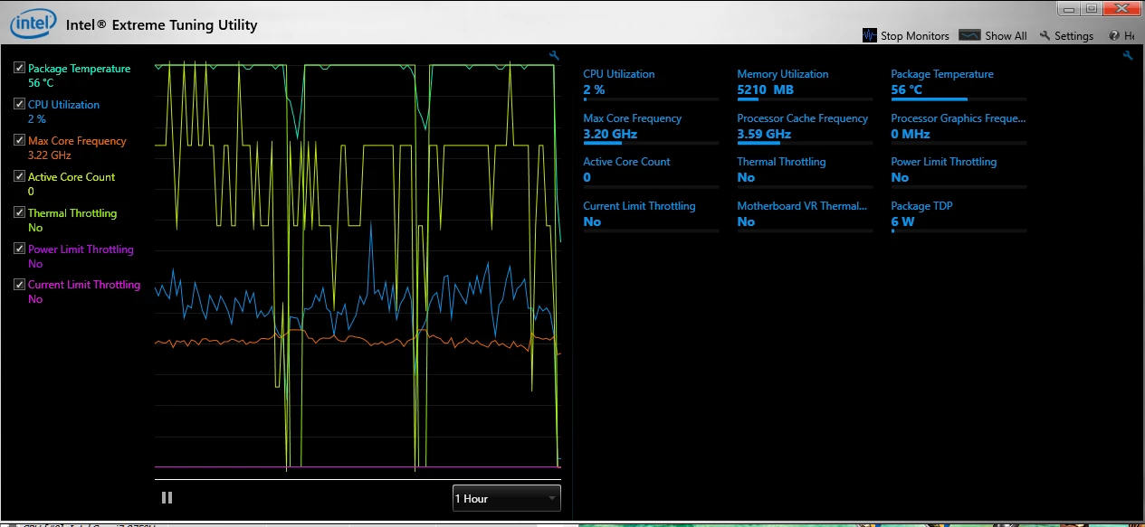1145x527 pixels.
Task: Toggle Power Limit Throttling checkbox
Action: 19,249
